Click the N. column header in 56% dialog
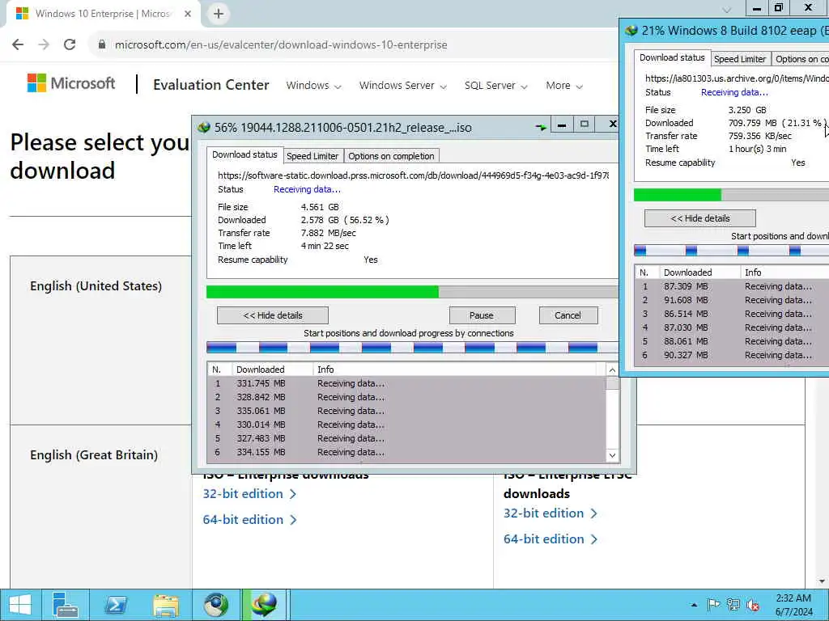 tap(219, 370)
